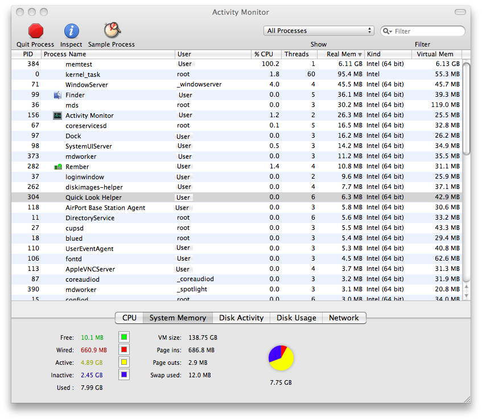Select the UserEventAgent process
The image size is (482, 420).
click(237, 249)
